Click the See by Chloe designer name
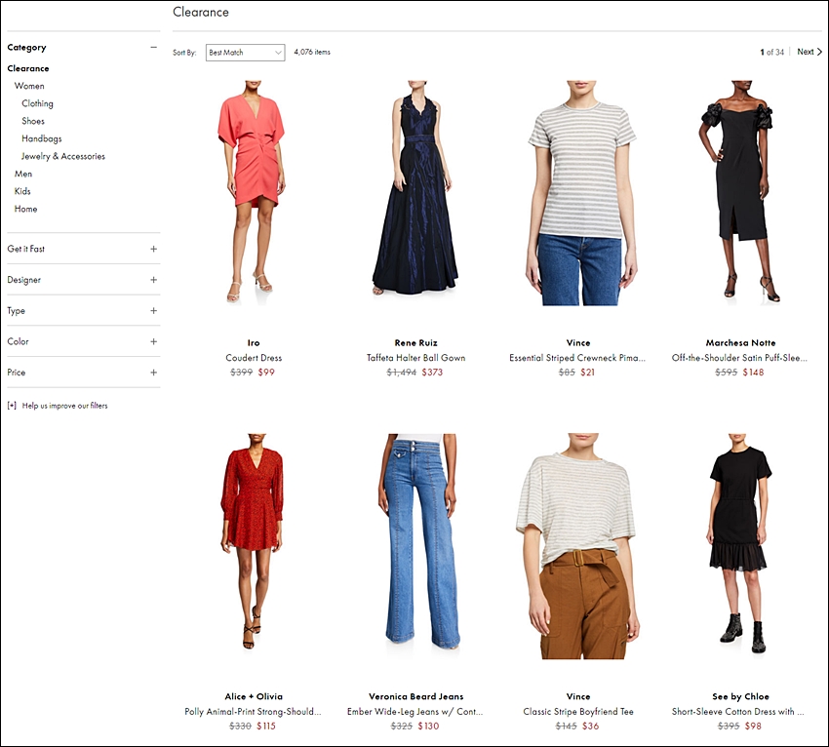Viewport: 829px width, 747px height. (x=740, y=696)
